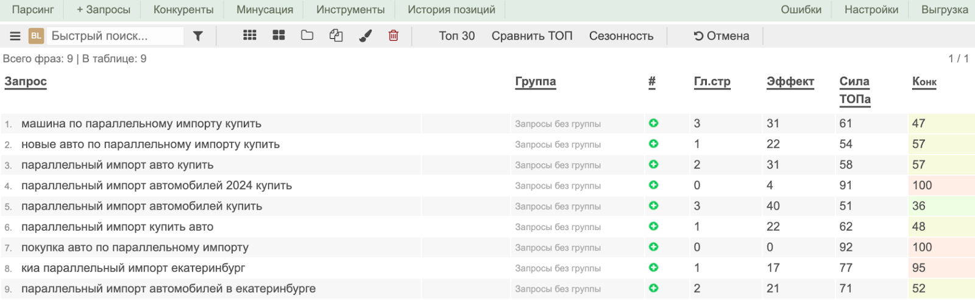Open the Минусация tab
This screenshot has width=975, height=300.
tap(264, 10)
